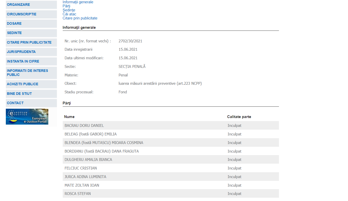Click the DULGHERU AMALIA BIANCA party row

coord(88,160)
